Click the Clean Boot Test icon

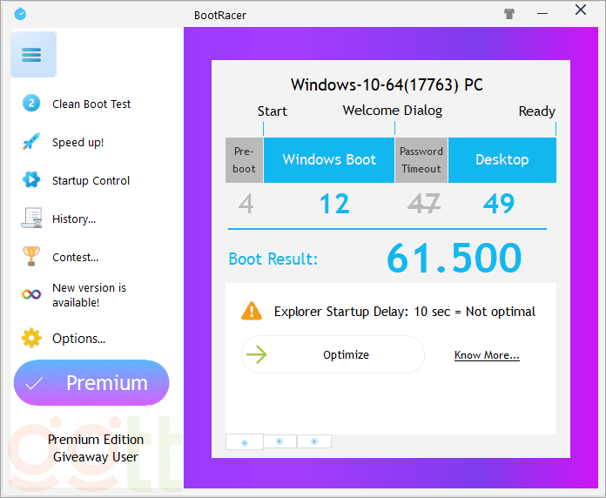31,104
